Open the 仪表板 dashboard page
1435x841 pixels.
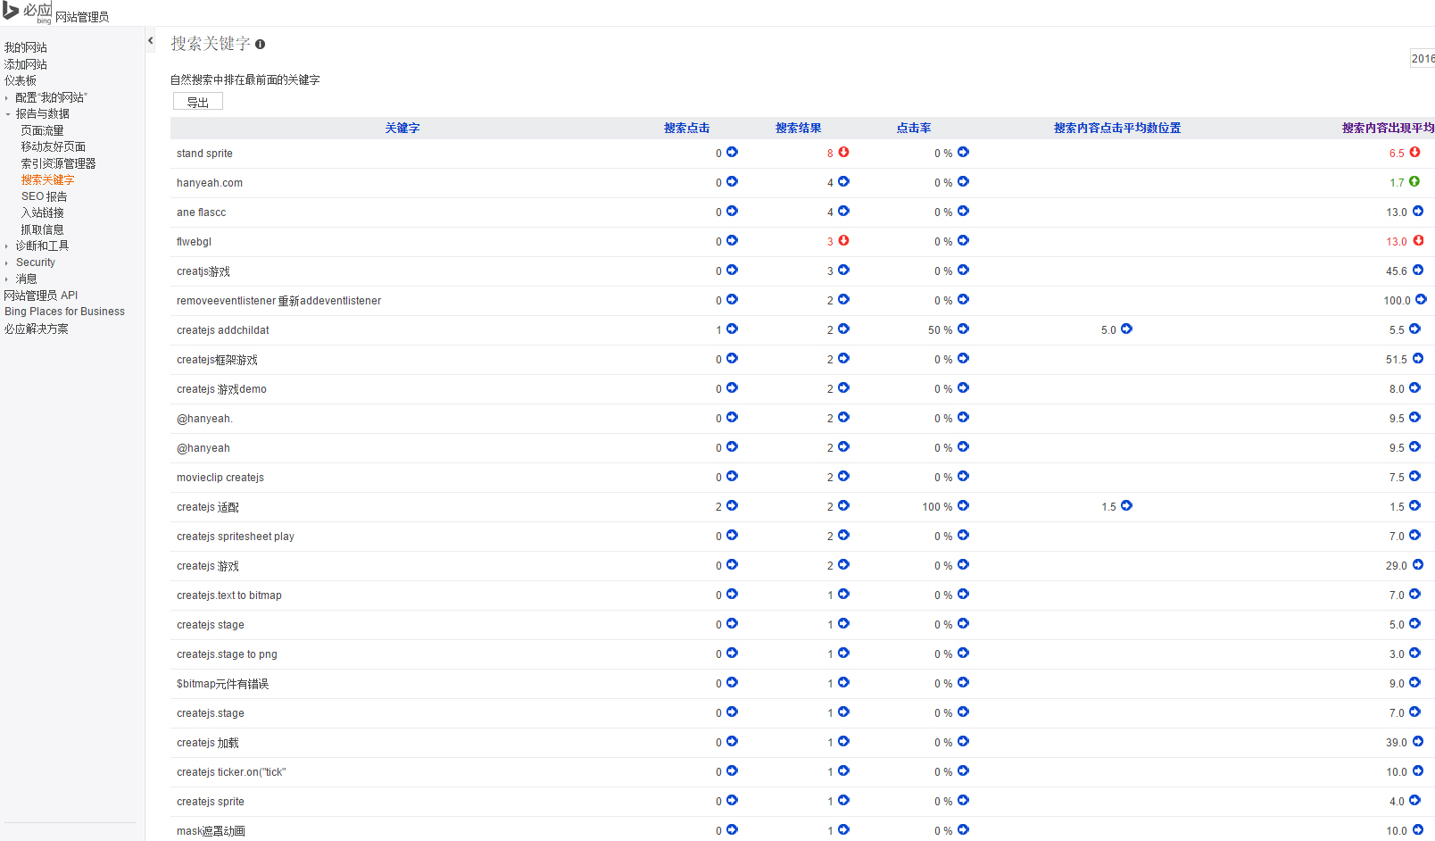pos(21,80)
